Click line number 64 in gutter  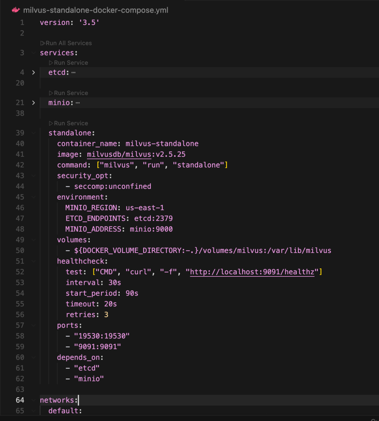(x=20, y=400)
